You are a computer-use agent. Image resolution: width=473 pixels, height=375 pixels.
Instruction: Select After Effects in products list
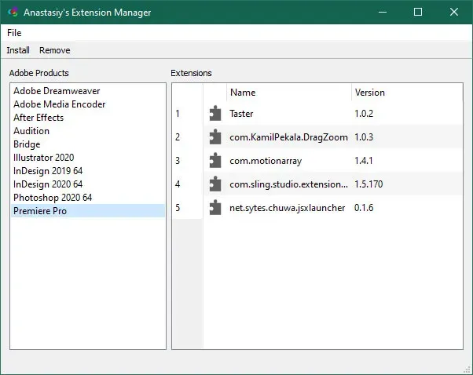pyautogui.click(x=87, y=118)
